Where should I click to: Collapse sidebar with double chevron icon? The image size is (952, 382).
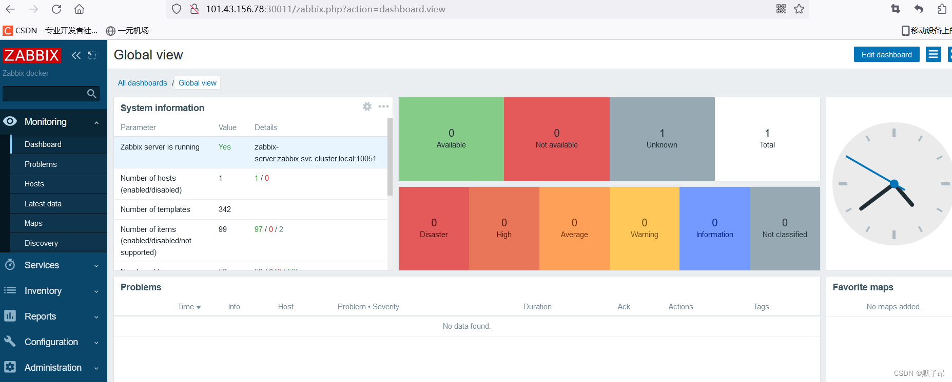coord(76,55)
